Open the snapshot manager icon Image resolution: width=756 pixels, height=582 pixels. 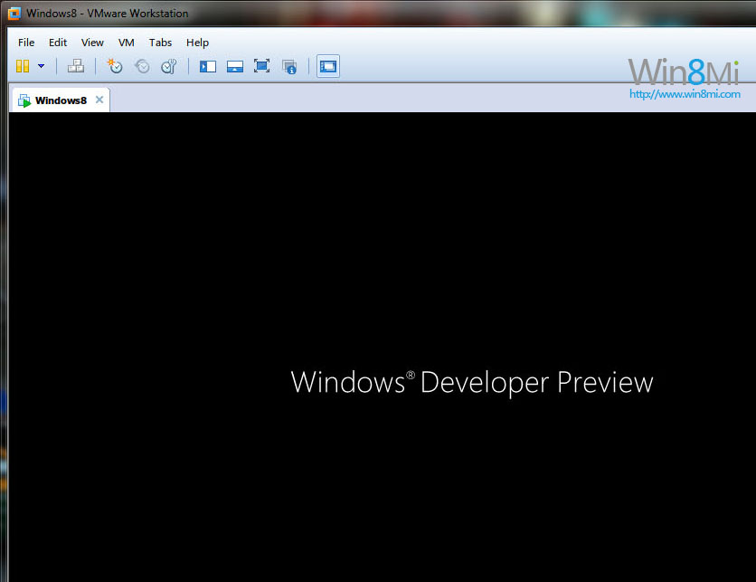(168, 66)
